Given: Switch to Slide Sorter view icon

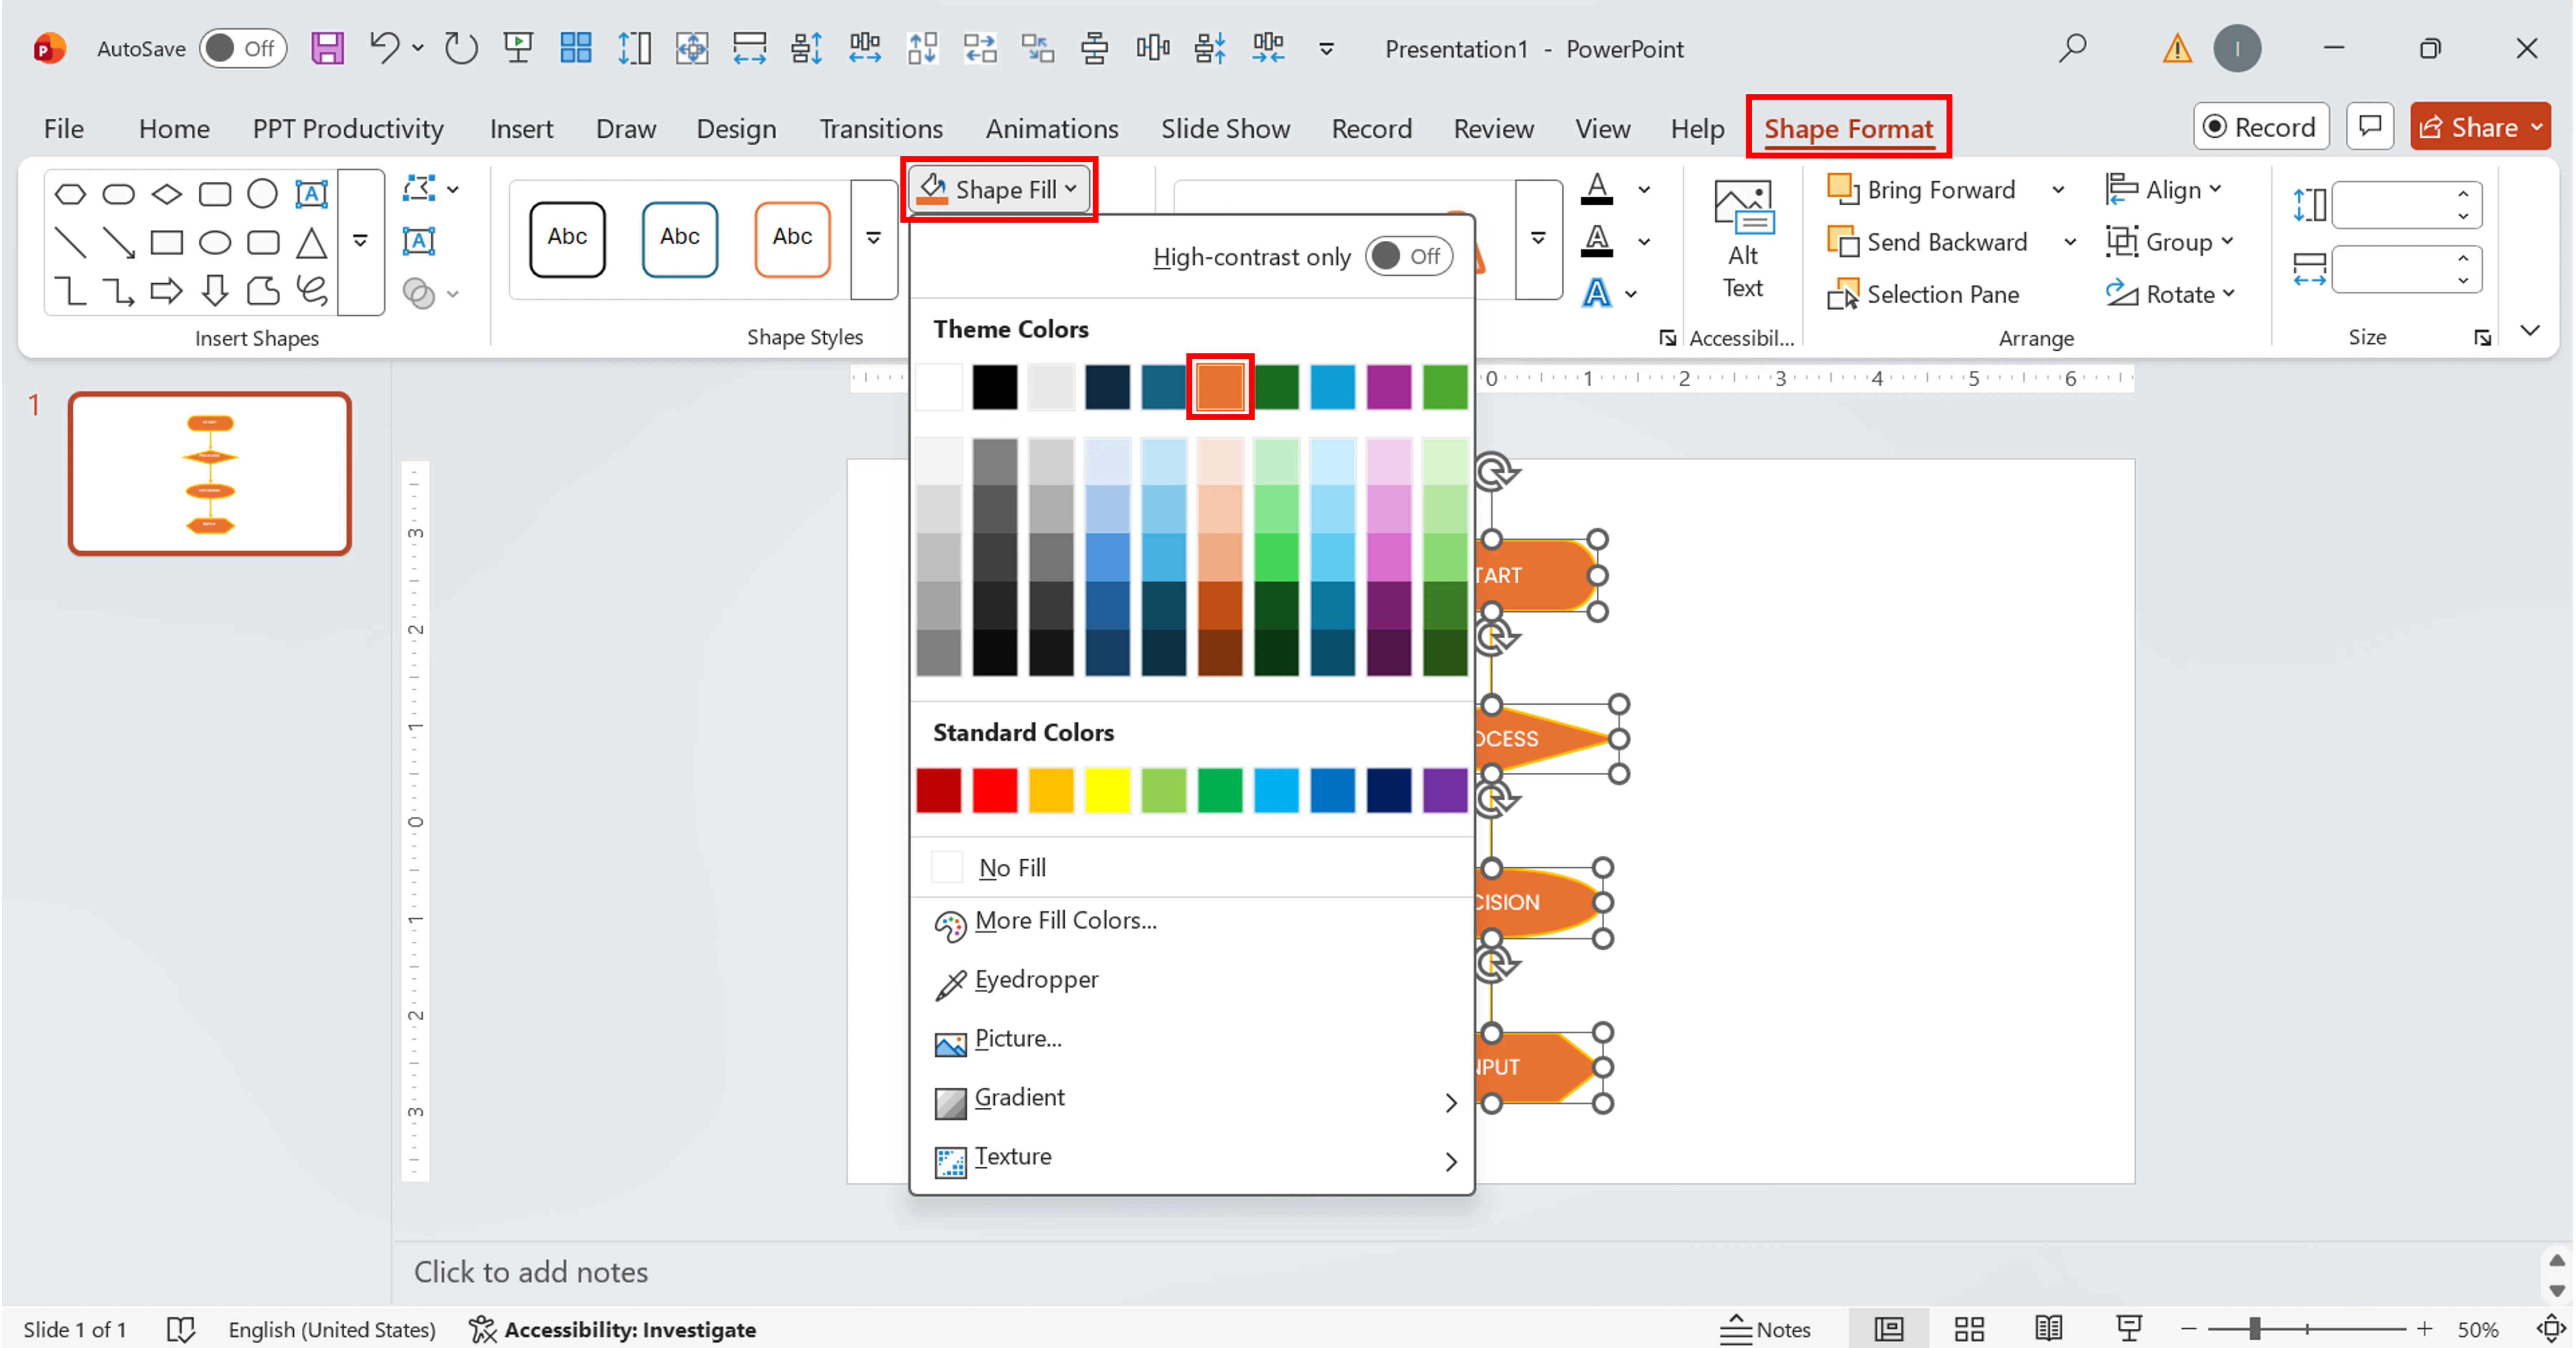Looking at the screenshot, I should (1968, 1329).
